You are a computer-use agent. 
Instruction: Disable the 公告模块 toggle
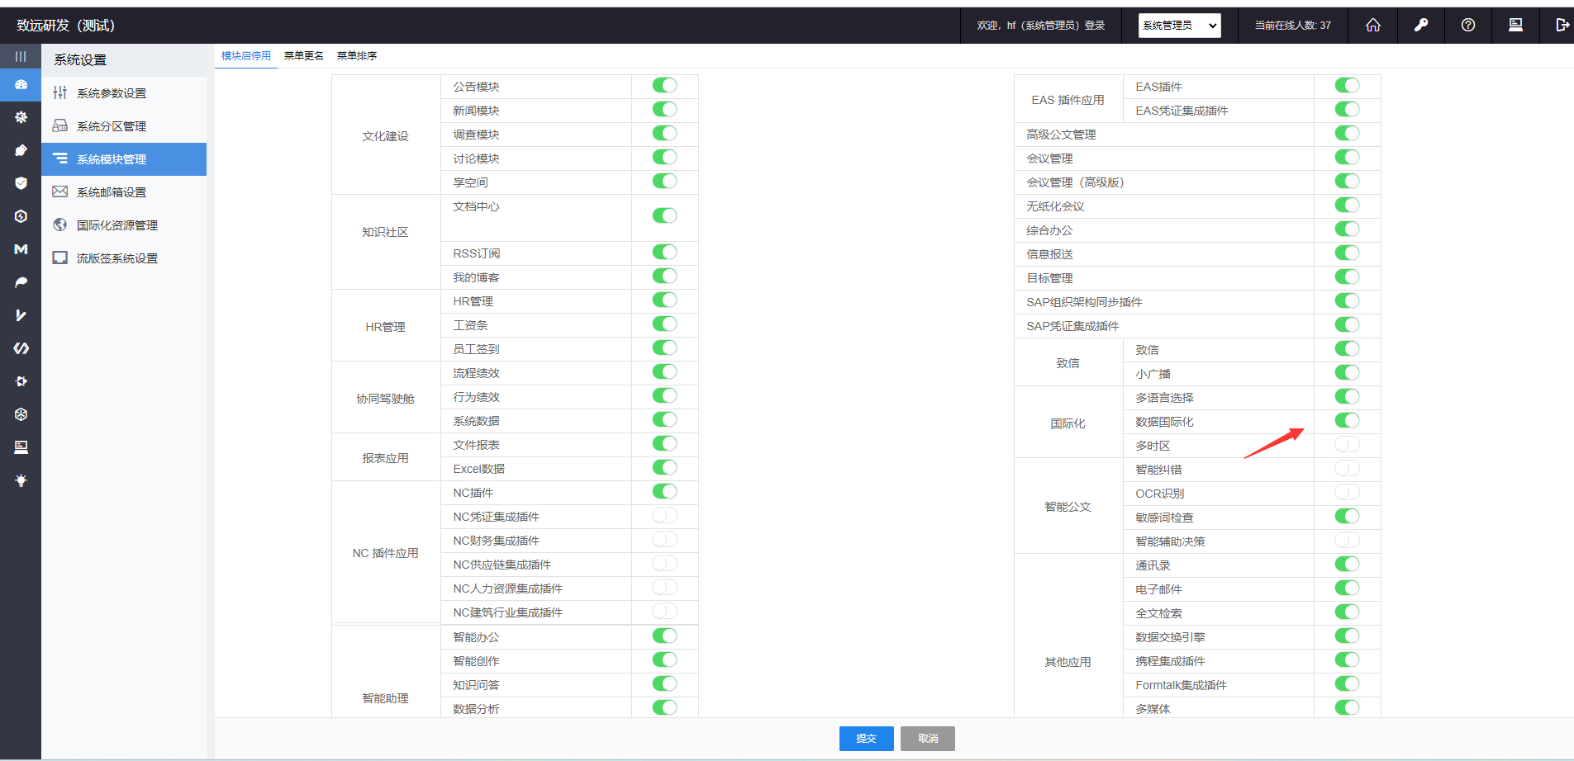(x=663, y=86)
